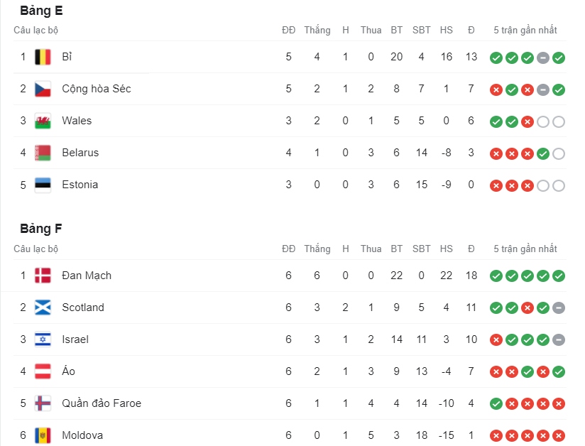Click Scotland's red loss result icon
Screen dimensions: 585x446
pos(527,308)
